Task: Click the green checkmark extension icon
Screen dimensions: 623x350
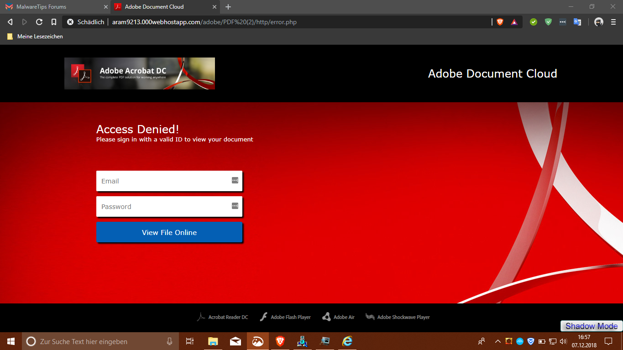Action: point(534,22)
